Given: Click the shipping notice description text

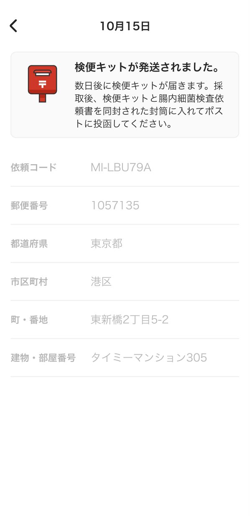Looking at the screenshot, I should tap(148, 105).
